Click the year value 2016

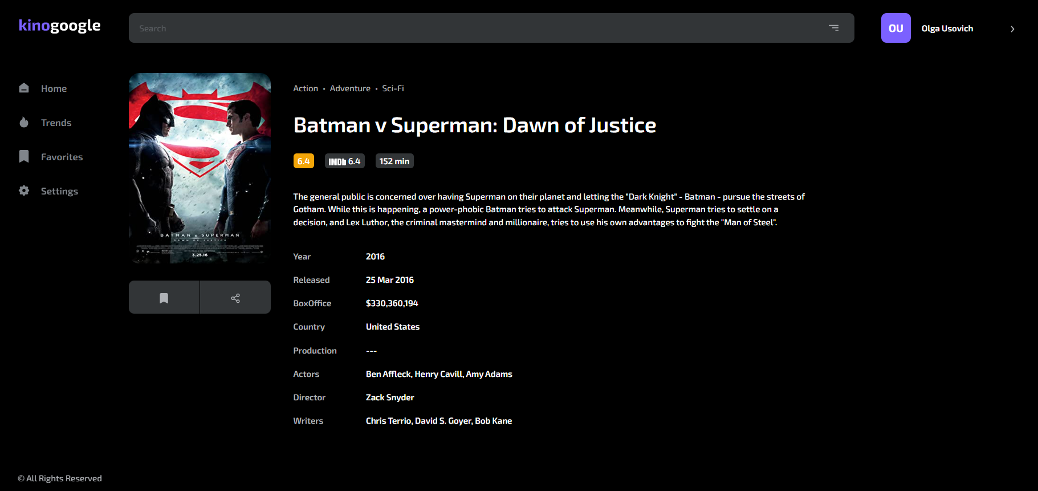tap(375, 257)
